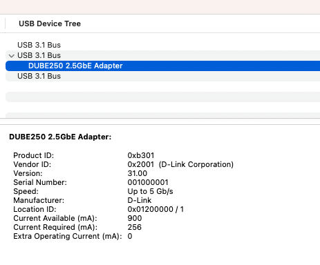Screen dimensions: 320x265
Task: Click the Product ID label
Action: [x=34, y=155]
